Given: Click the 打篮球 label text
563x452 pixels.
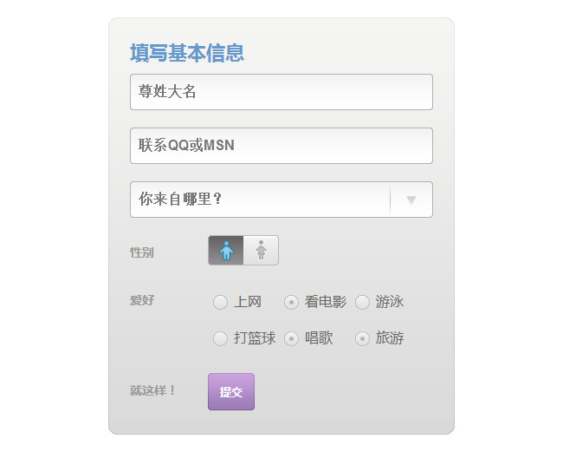Looking at the screenshot, I should coord(255,338).
